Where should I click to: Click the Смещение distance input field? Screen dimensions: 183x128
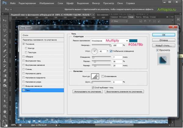tap(117, 57)
